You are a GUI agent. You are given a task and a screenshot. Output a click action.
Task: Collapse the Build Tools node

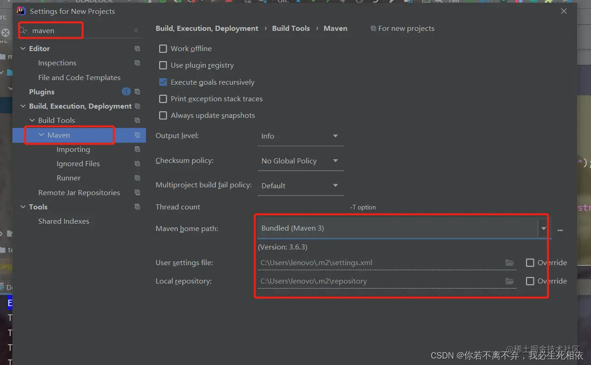32,120
